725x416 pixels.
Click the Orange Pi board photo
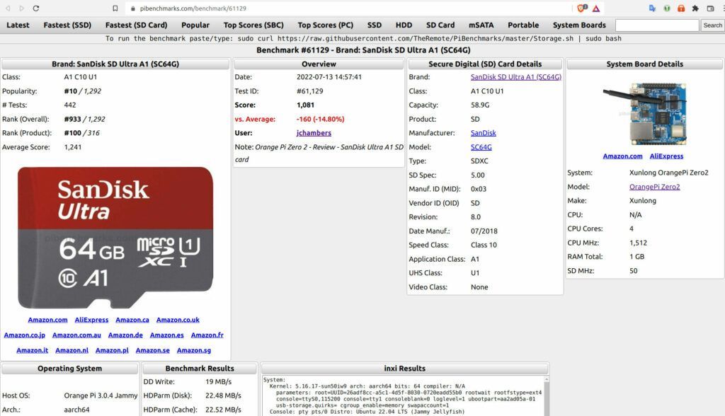pos(644,114)
